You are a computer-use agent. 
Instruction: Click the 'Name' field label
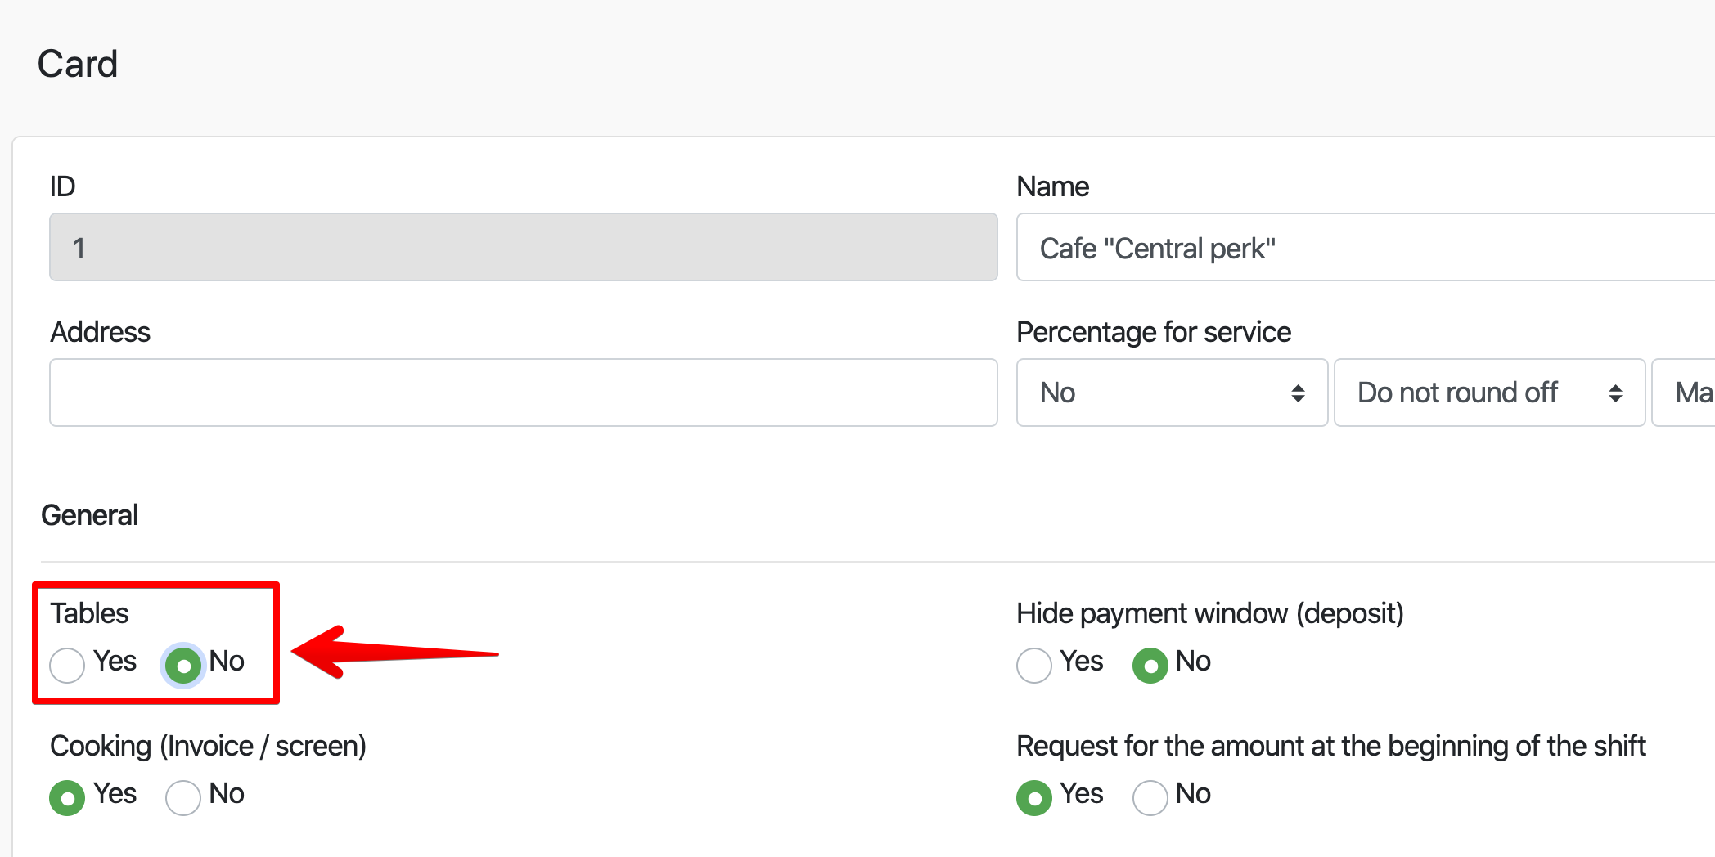click(1052, 186)
